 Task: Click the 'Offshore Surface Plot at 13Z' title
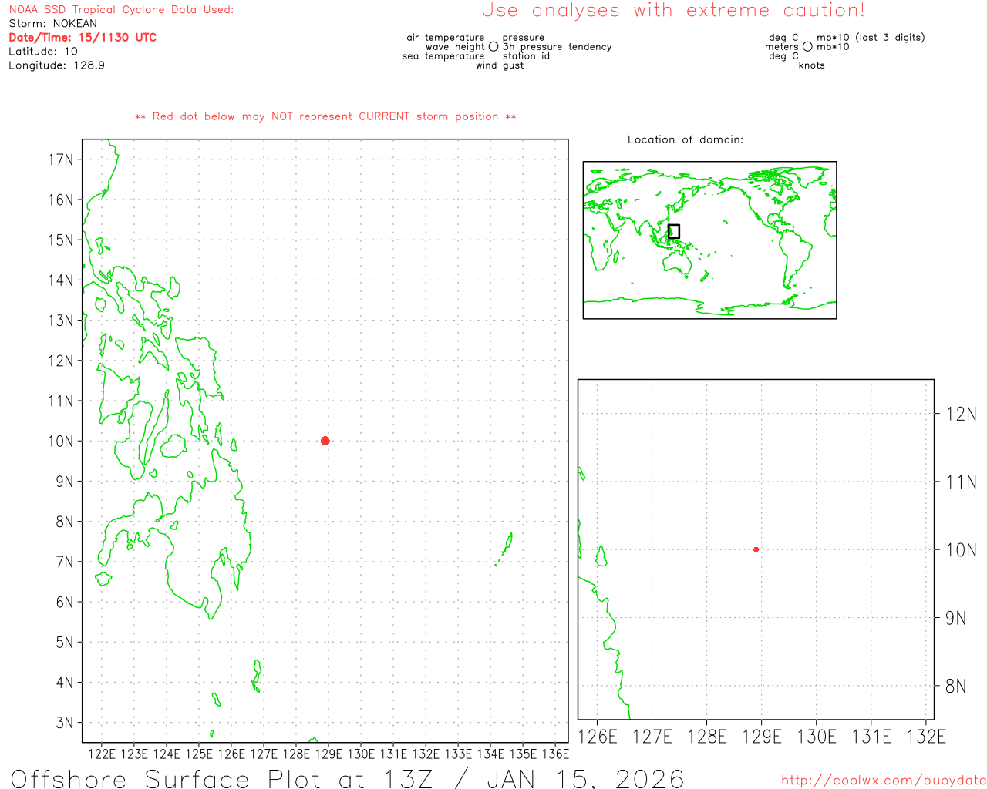(347, 778)
